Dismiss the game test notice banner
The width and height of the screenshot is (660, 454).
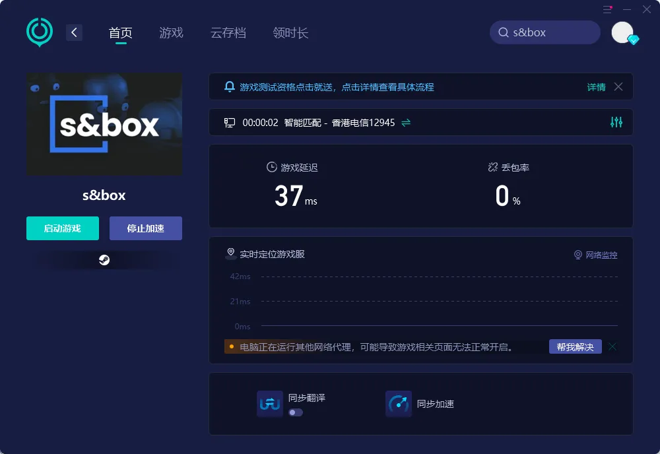pyautogui.click(x=618, y=86)
